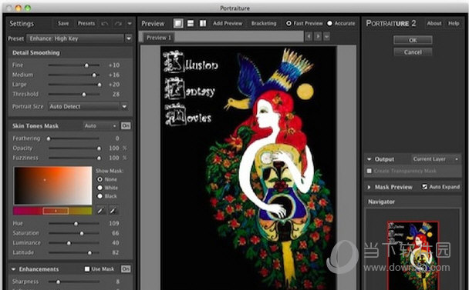The height and width of the screenshot is (290, 469).
Task: Click the Luminance slider
Action: click(74, 243)
